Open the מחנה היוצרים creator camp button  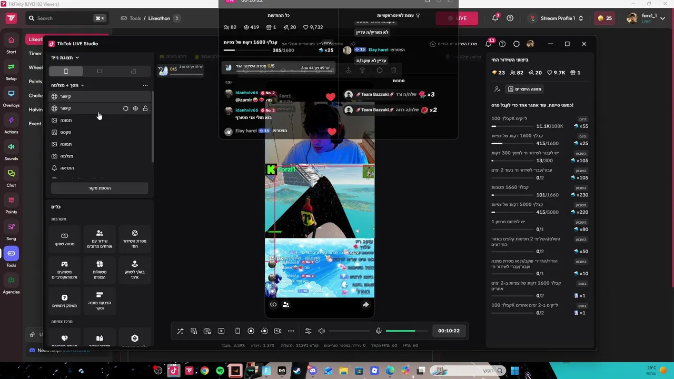(524, 89)
